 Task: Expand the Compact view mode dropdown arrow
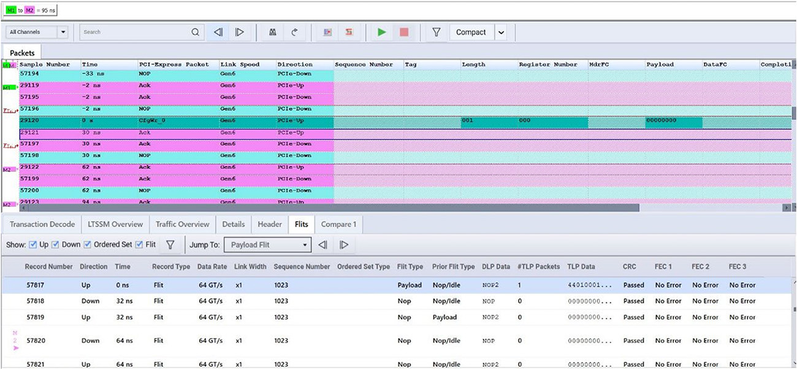point(501,32)
